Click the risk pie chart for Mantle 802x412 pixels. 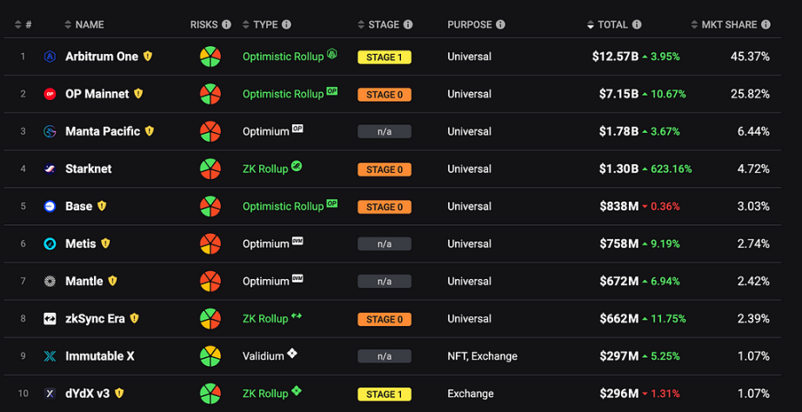click(x=210, y=282)
